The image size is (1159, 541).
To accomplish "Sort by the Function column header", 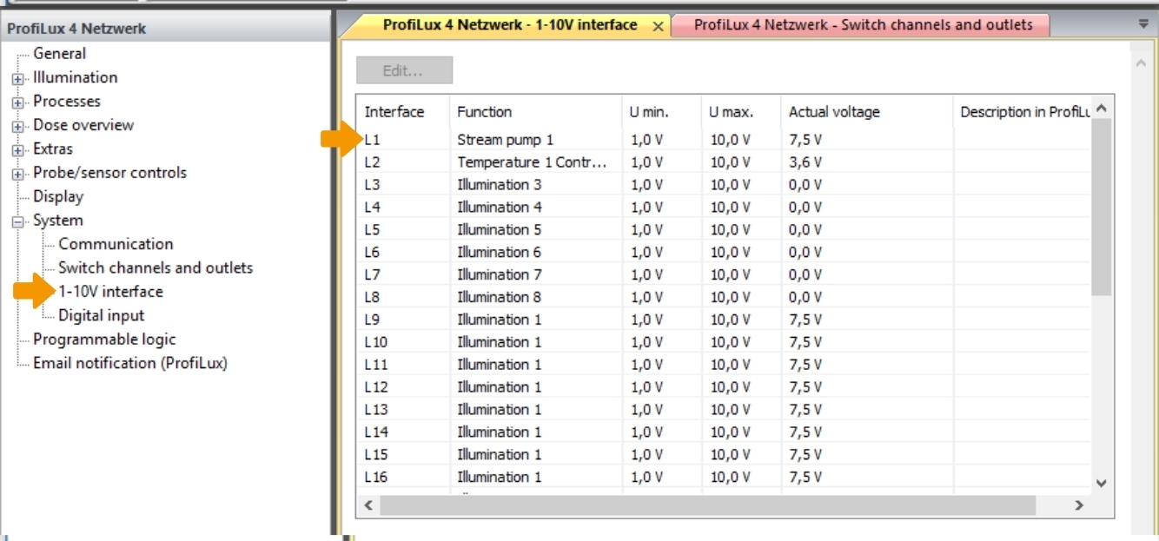I will 536,112.
